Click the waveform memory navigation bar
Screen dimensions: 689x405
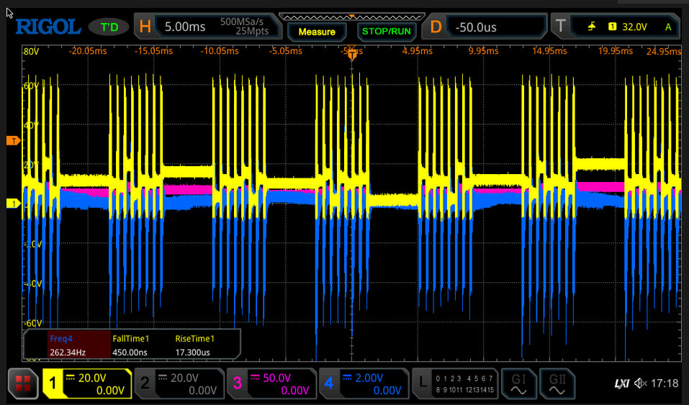coord(352,17)
